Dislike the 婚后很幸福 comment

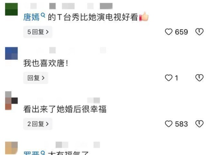coord(199,124)
